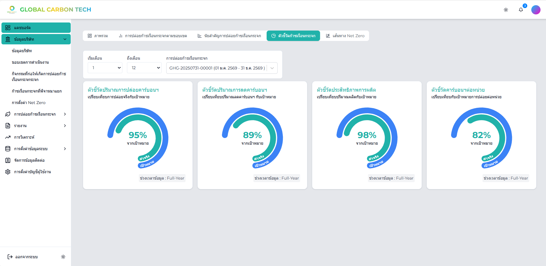The height and width of the screenshot is (266, 546).
Task: Click the analysis trend line icon
Action: (x=8, y=137)
